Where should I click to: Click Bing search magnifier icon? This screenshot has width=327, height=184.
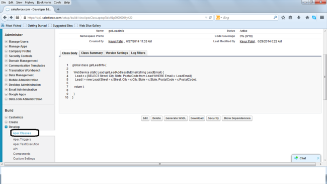pos(275,18)
